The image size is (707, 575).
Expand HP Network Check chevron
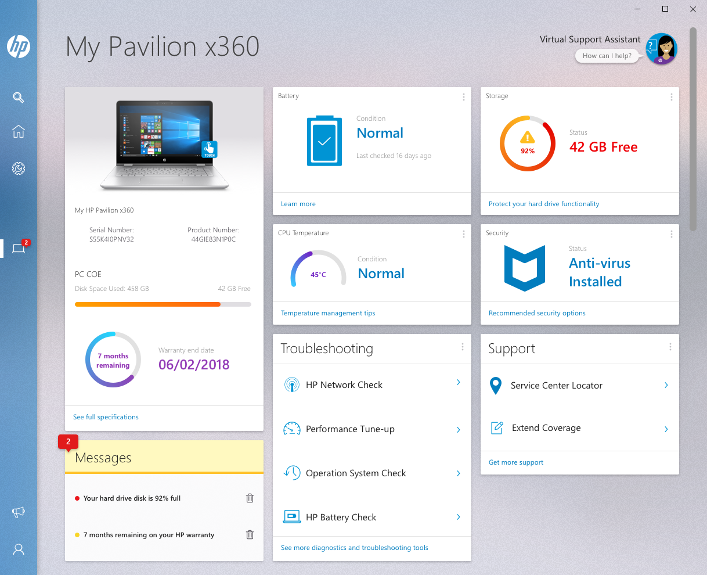[459, 382]
